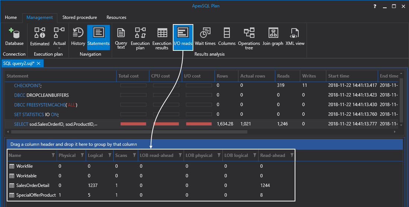Switch to XML view

click(295, 37)
